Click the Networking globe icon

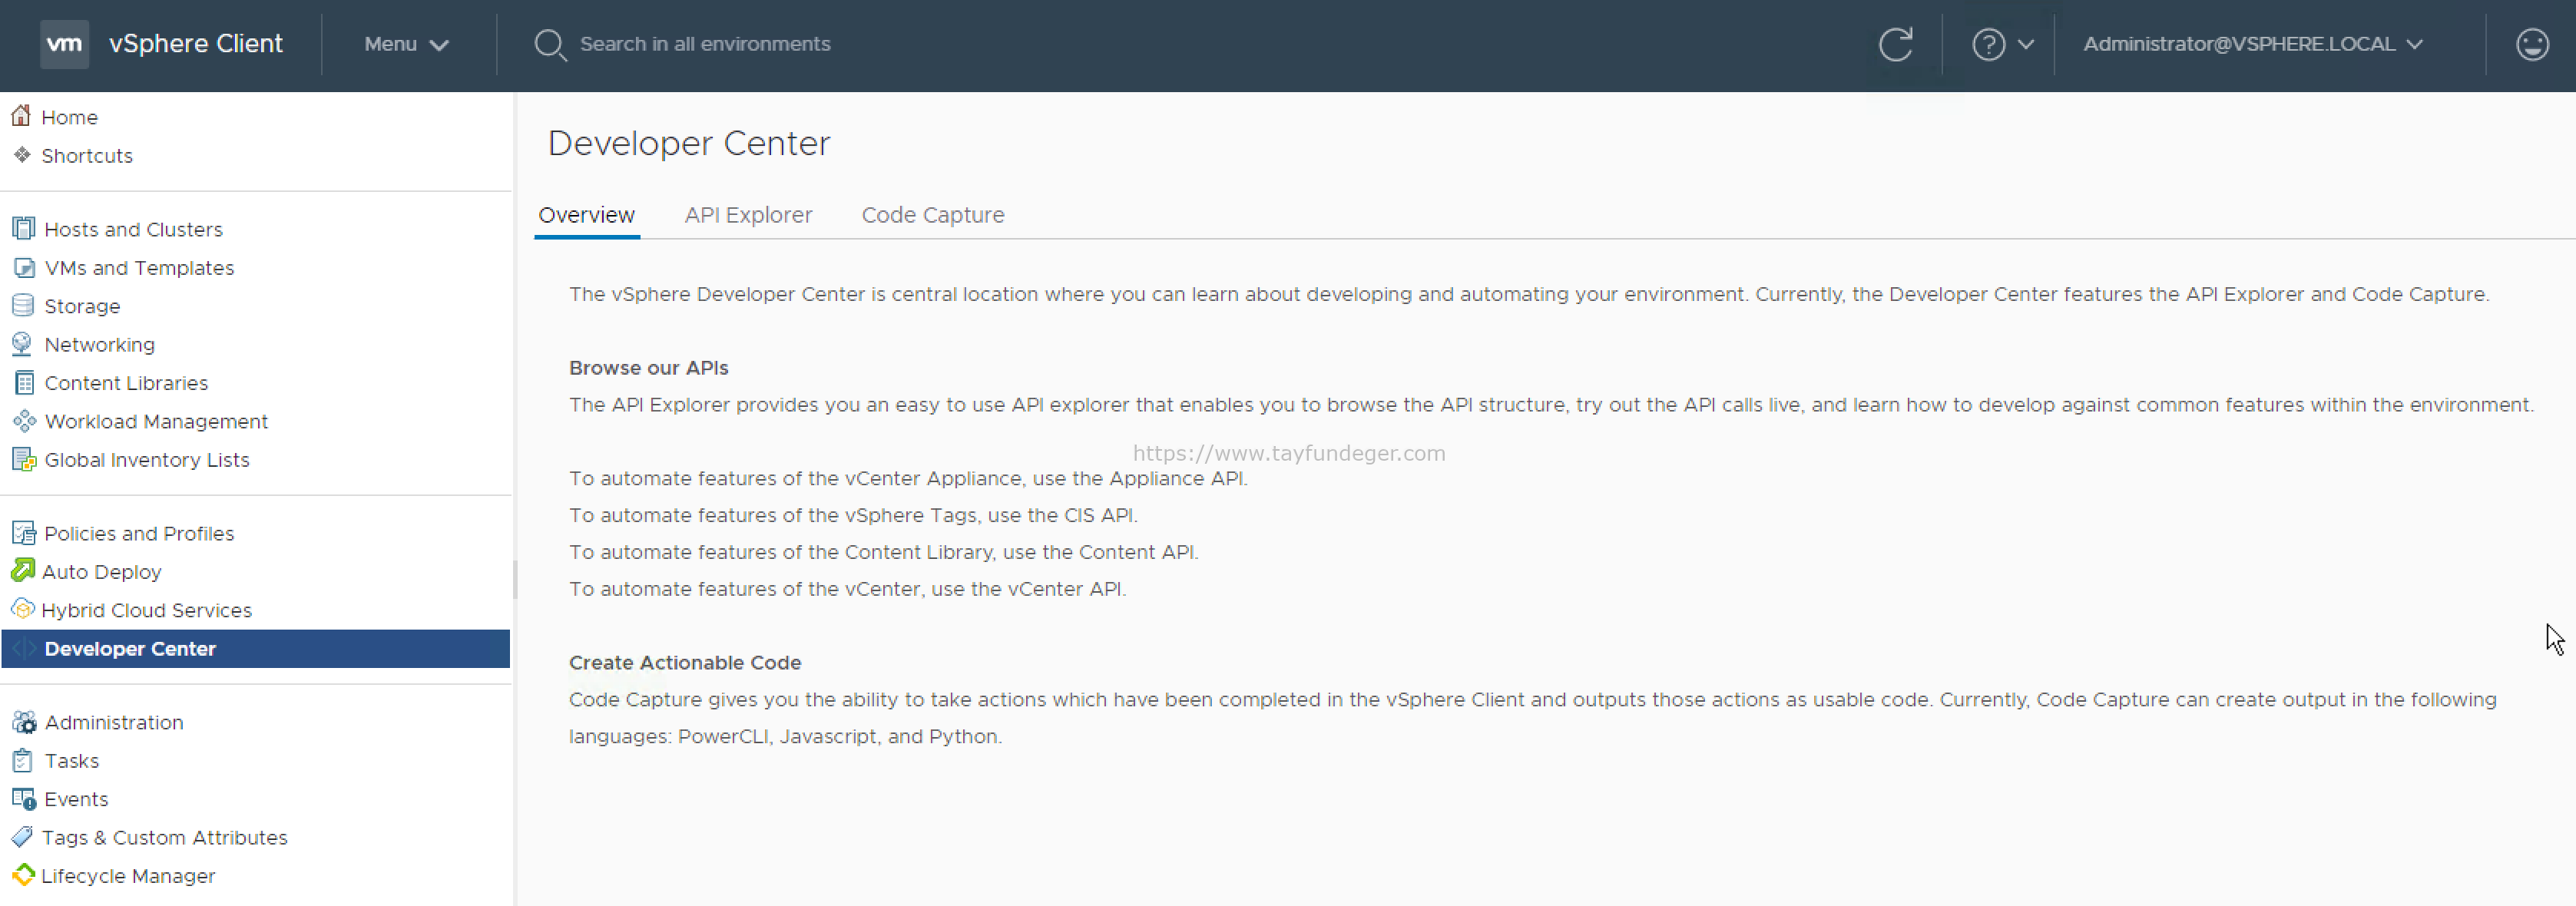click(x=22, y=344)
